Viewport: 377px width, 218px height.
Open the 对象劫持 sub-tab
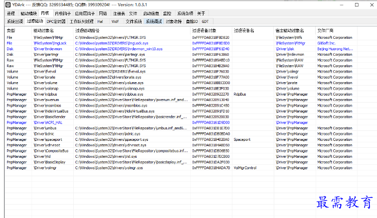coord(174,21)
